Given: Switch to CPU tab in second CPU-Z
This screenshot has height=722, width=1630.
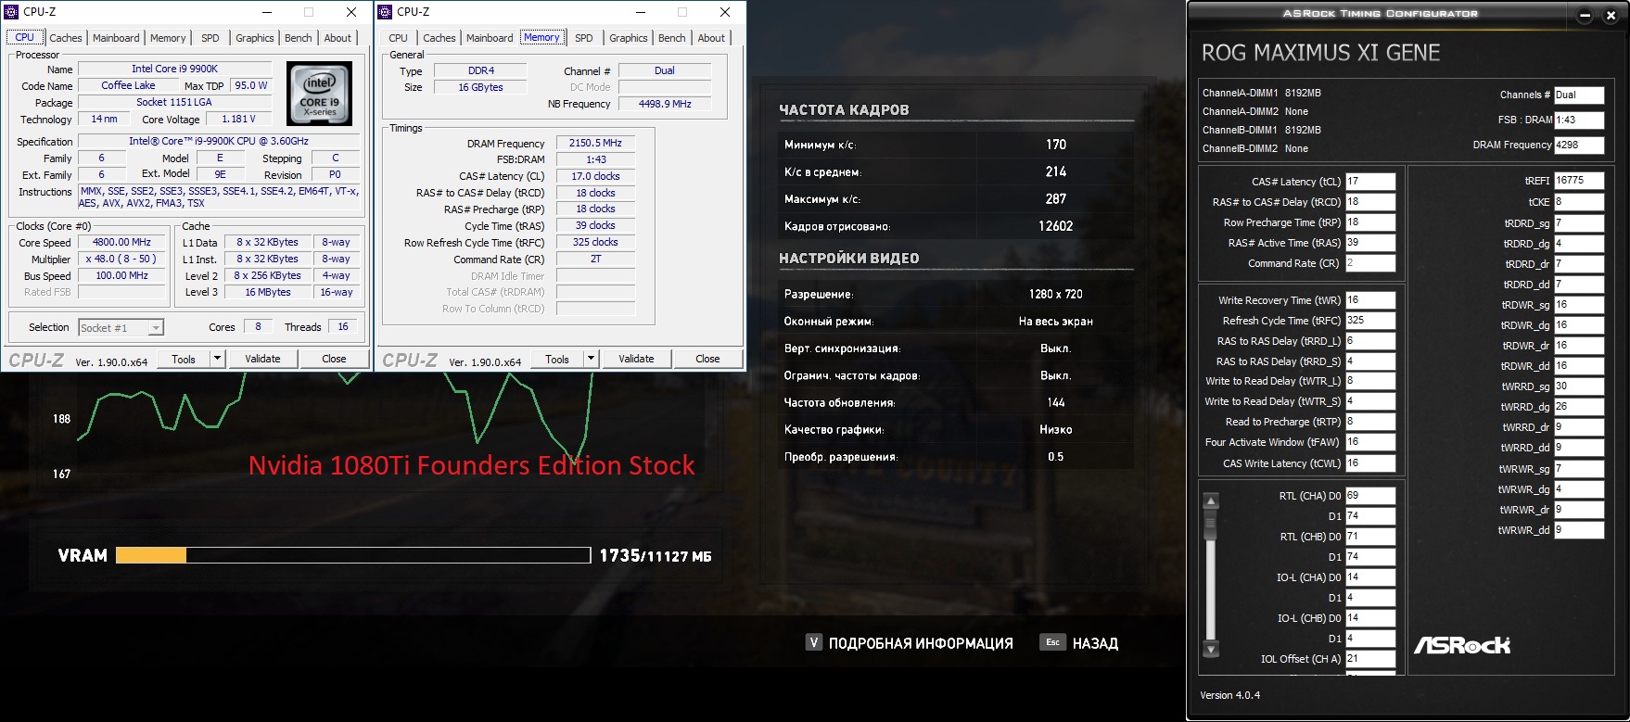Looking at the screenshot, I should click(399, 38).
